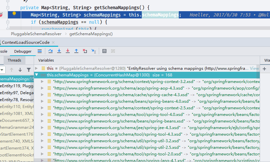
Task: Close the ContextLoadSourceCode debug tab
Action: [x=53, y=42]
